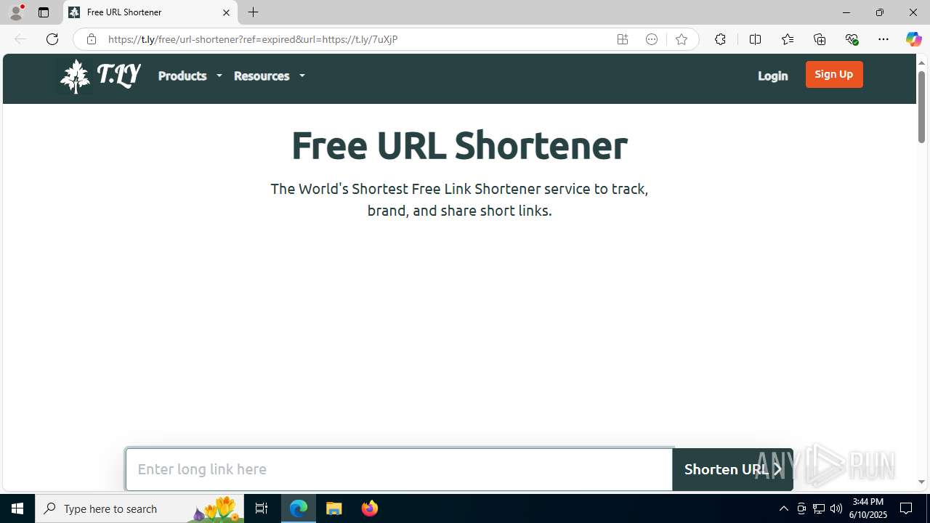Show hidden system tray icons
930x523 pixels.
tap(783, 508)
